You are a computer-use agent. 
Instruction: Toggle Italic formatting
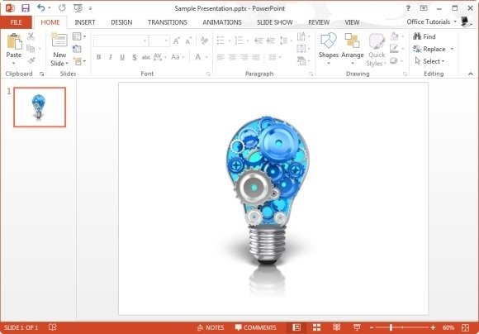click(x=111, y=57)
